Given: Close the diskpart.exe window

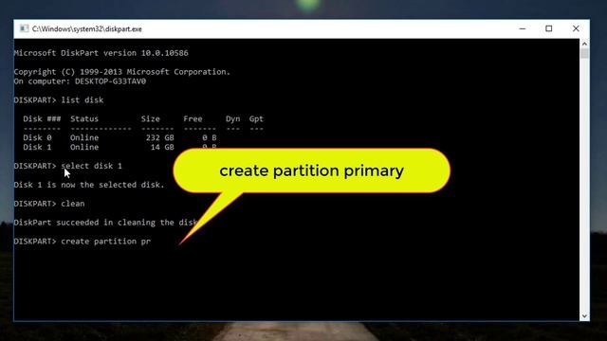Looking at the screenshot, I should 576,28.
